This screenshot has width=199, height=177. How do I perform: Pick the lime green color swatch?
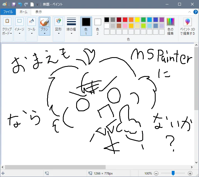tap(143, 26)
